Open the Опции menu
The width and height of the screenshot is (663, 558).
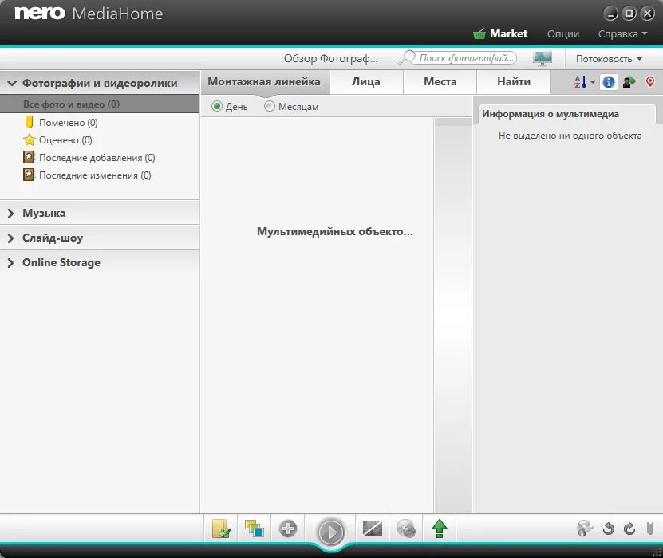coord(563,33)
